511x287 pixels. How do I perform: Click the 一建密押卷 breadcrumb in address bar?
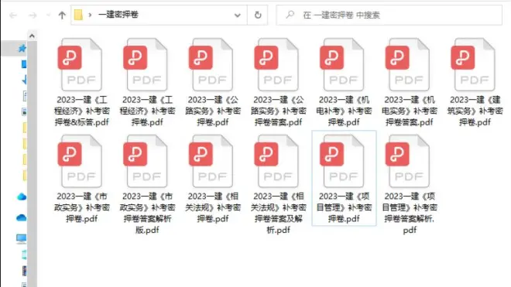pos(118,15)
